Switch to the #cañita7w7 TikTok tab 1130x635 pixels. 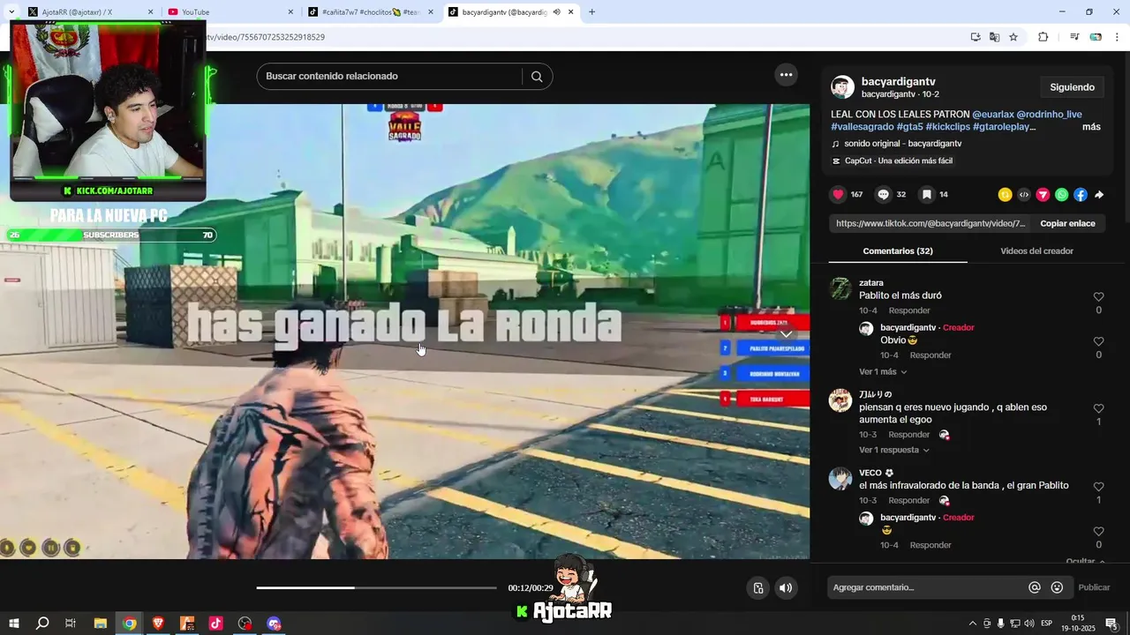[371, 12]
